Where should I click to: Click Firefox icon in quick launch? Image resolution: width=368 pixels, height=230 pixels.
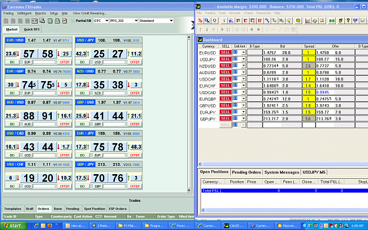tap(50, 225)
